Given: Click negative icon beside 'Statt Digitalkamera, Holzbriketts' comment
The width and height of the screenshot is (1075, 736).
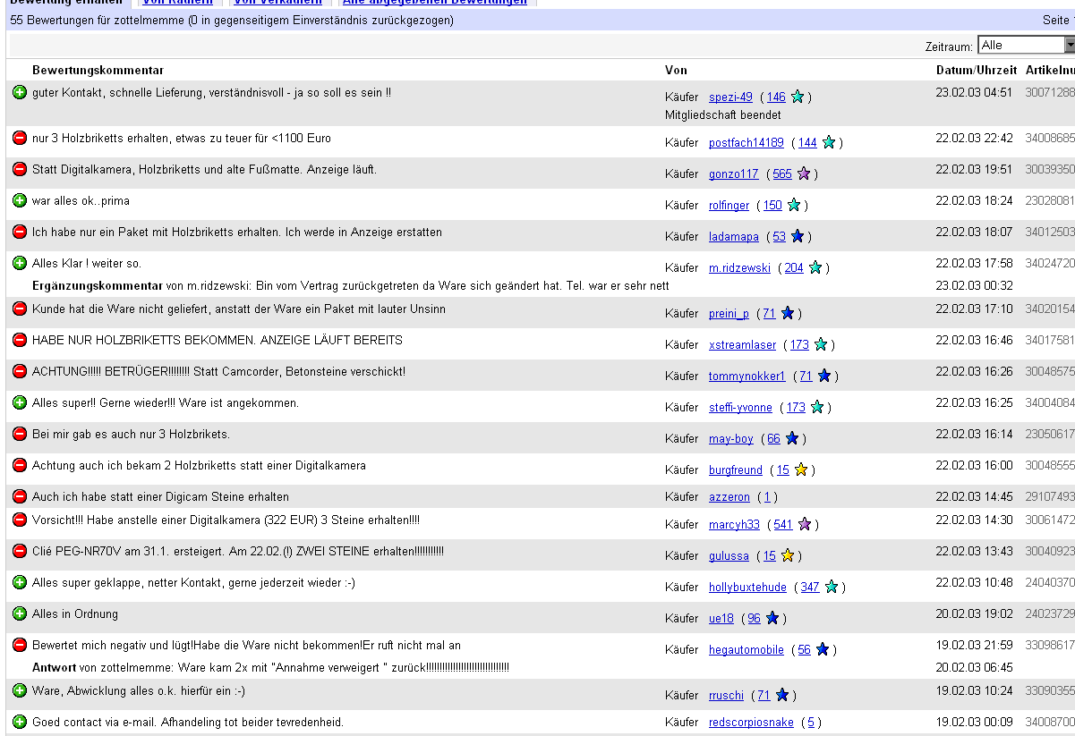Looking at the screenshot, I should click(20, 169).
